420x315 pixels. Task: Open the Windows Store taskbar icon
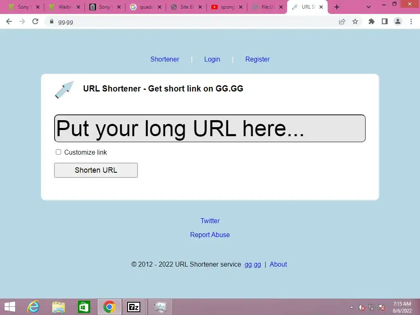pyautogui.click(x=84, y=307)
